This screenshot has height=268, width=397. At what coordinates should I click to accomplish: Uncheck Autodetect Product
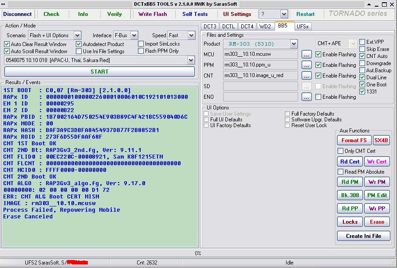(x=79, y=44)
